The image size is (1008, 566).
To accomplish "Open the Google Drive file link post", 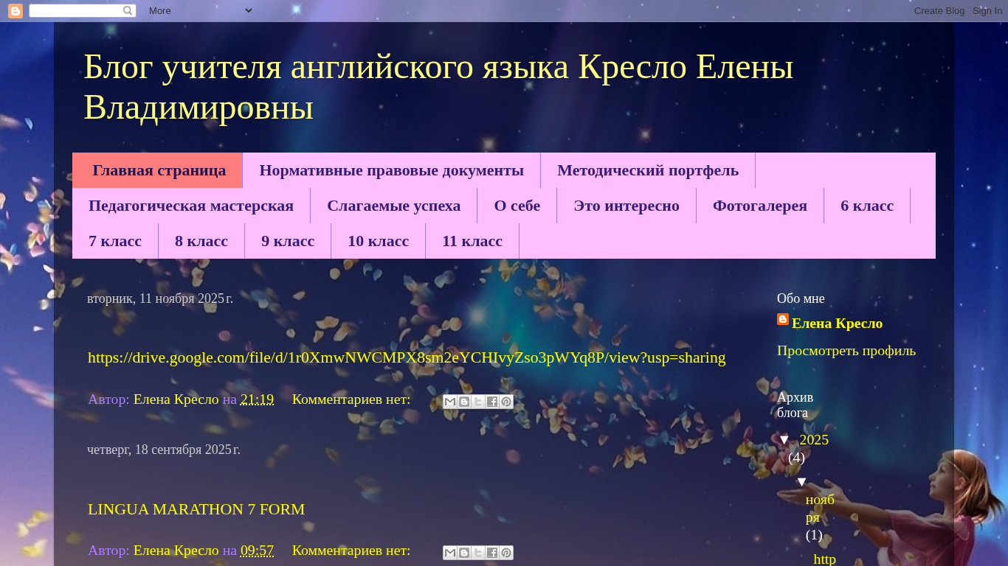I will click(407, 357).
